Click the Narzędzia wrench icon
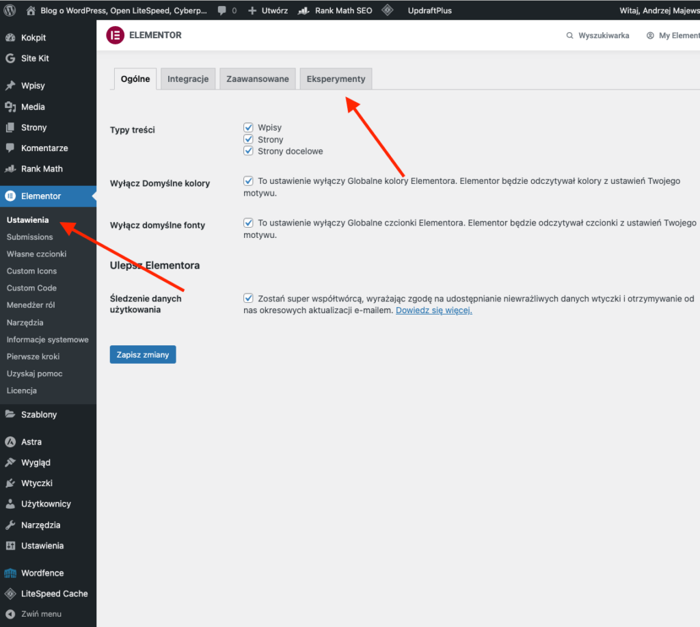Screen dimensions: 700x627 [10, 524]
